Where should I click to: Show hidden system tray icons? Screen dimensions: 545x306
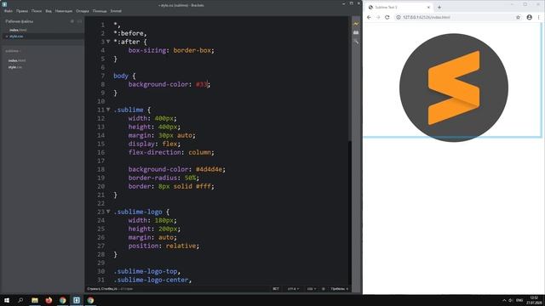click(x=504, y=300)
